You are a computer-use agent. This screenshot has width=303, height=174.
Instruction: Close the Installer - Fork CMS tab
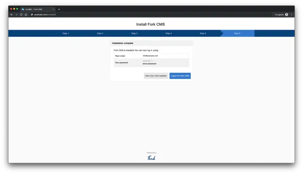(53, 9)
